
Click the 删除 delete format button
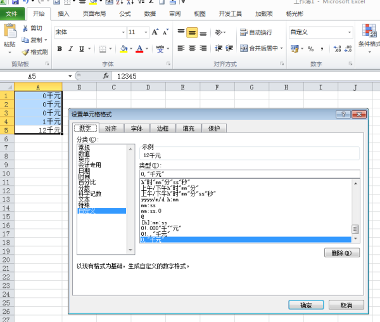[342, 253]
